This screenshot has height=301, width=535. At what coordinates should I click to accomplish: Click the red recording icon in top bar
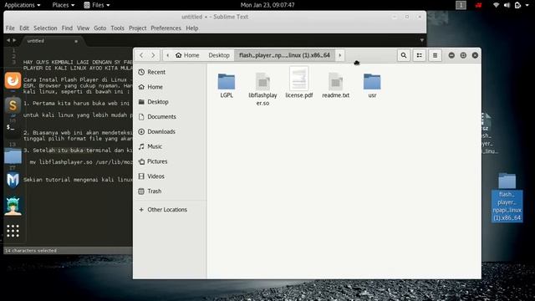pos(479,5)
